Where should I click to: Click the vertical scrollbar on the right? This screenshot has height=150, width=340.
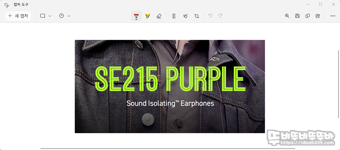(x=338, y=84)
